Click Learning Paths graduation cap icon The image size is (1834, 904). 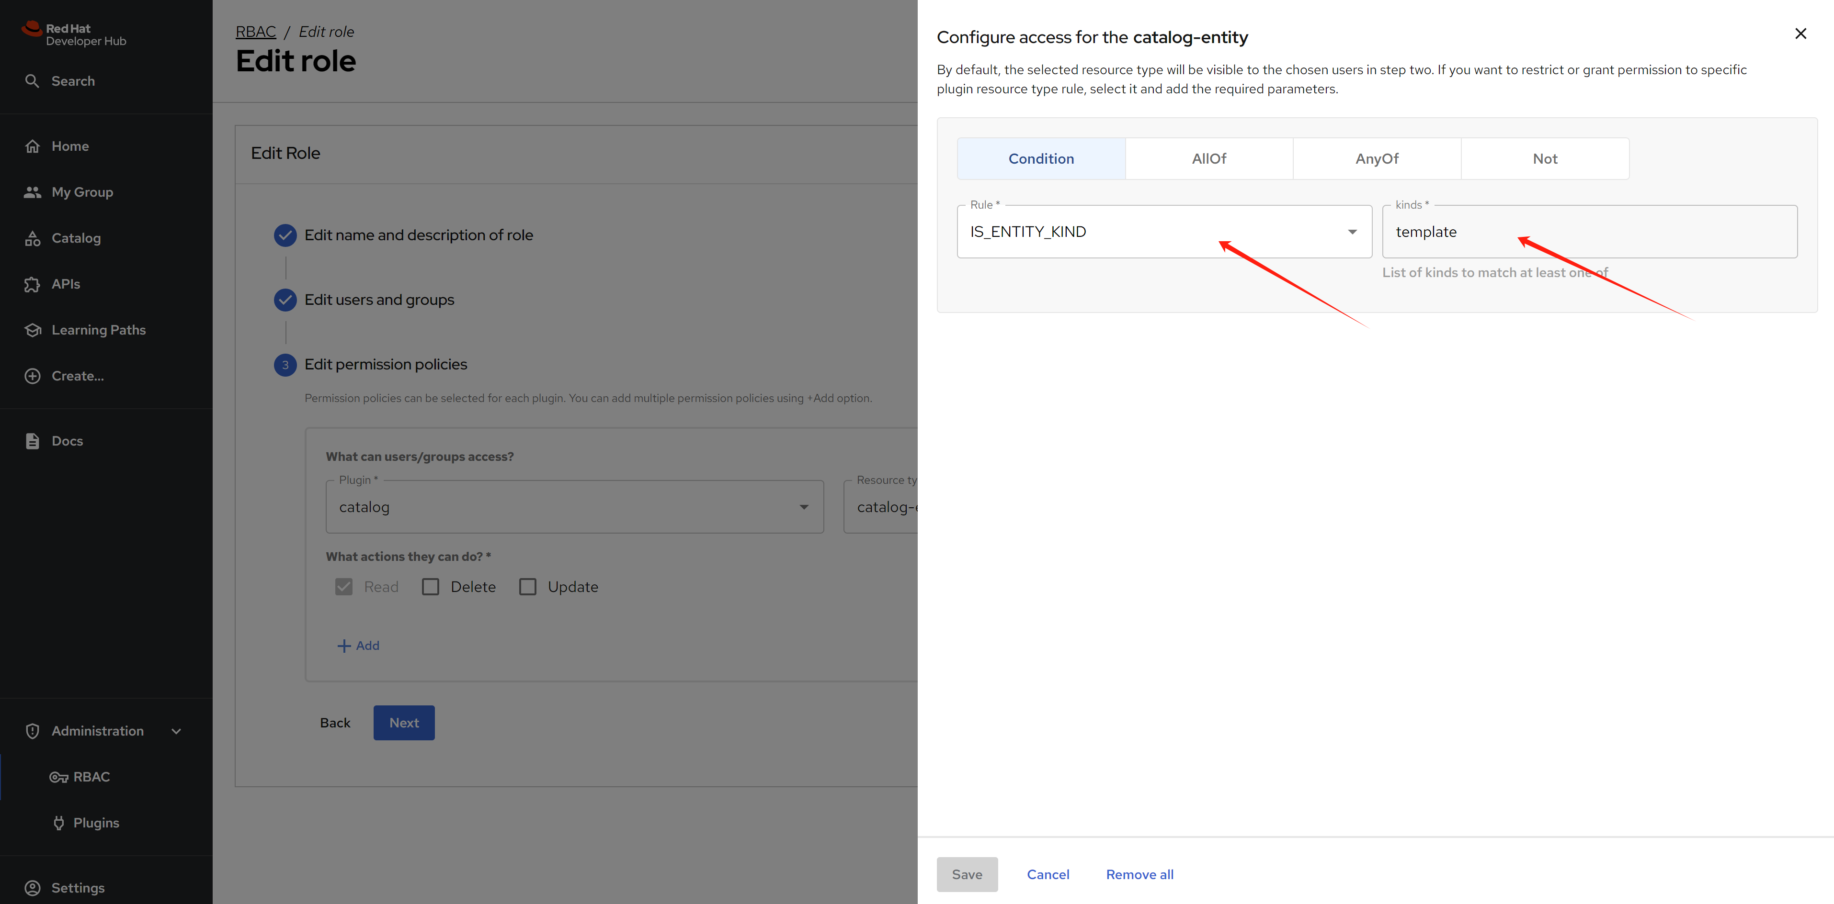click(33, 330)
